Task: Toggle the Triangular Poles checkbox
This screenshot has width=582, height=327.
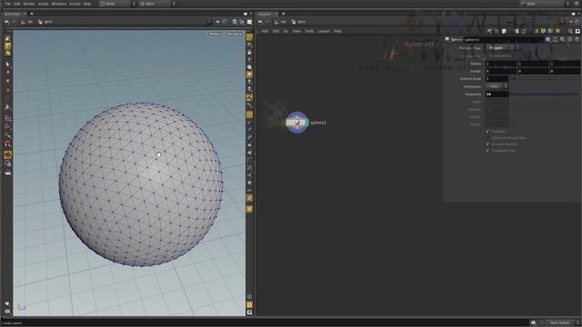Action: (x=488, y=150)
